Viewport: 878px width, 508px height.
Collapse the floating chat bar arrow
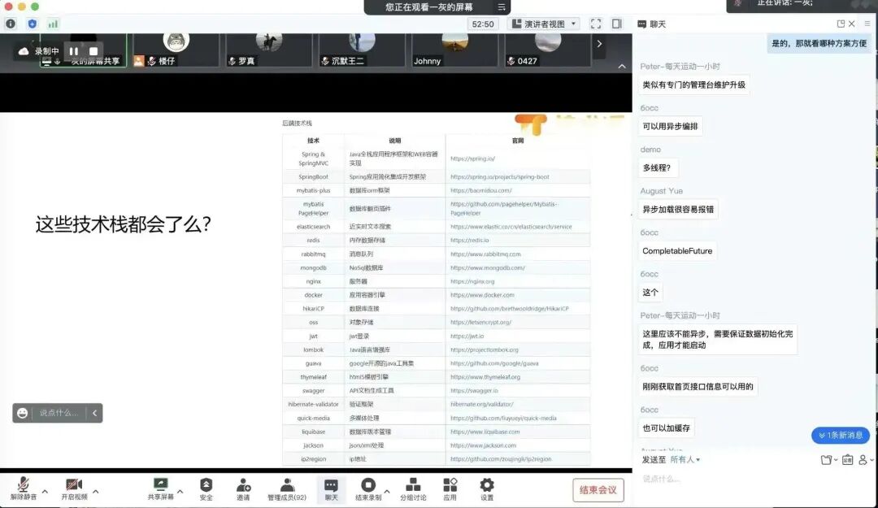[94, 413]
